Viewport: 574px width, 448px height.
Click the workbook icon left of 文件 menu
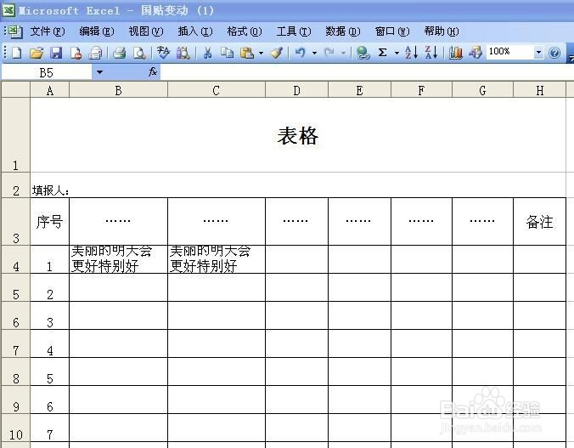coord(15,32)
